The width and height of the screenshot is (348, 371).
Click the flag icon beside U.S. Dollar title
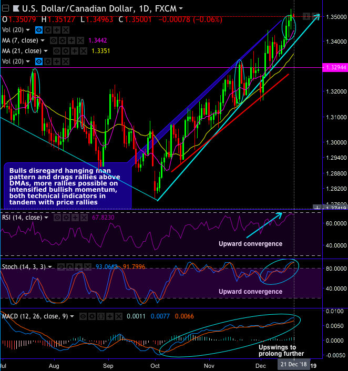16,9
